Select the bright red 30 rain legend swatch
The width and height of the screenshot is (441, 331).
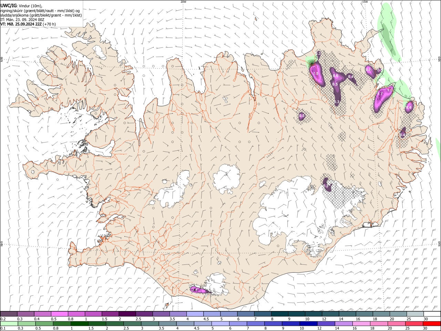coord(432,323)
